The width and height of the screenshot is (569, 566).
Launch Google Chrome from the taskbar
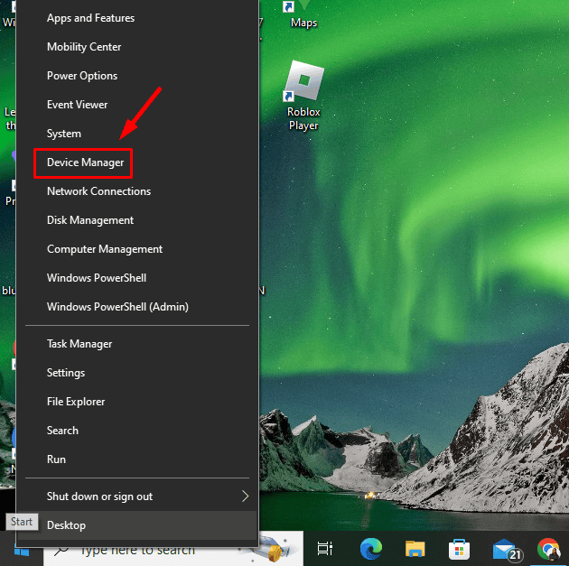(549, 549)
